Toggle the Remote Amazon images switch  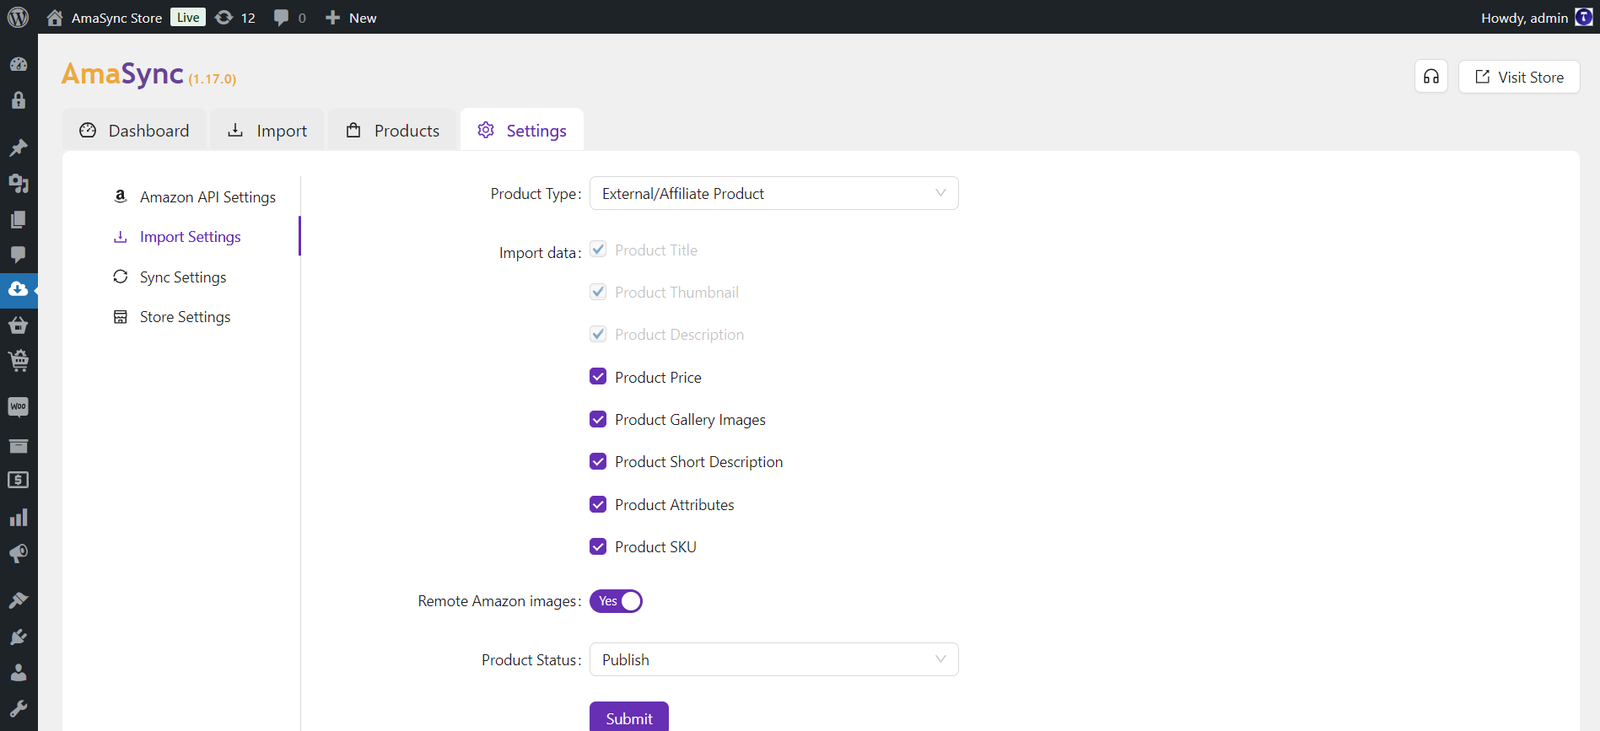pyautogui.click(x=616, y=601)
